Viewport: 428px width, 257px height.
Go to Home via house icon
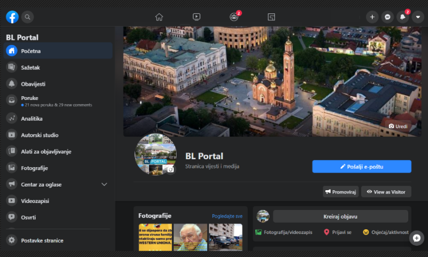159,17
